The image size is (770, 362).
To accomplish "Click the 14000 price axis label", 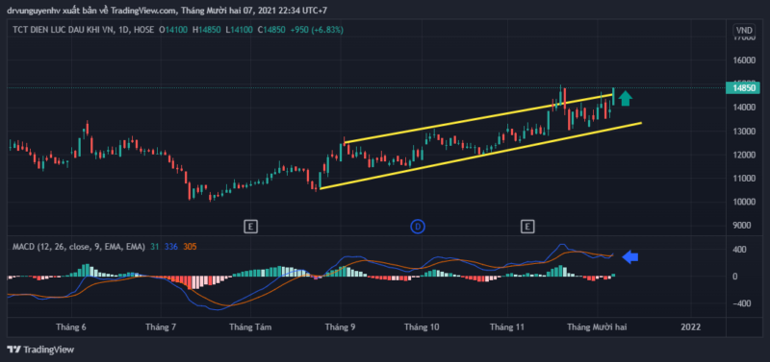I will (x=743, y=108).
